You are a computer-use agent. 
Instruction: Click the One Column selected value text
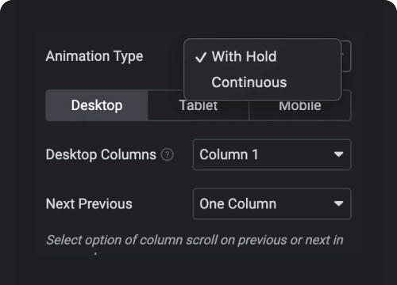[x=237, y=203]
